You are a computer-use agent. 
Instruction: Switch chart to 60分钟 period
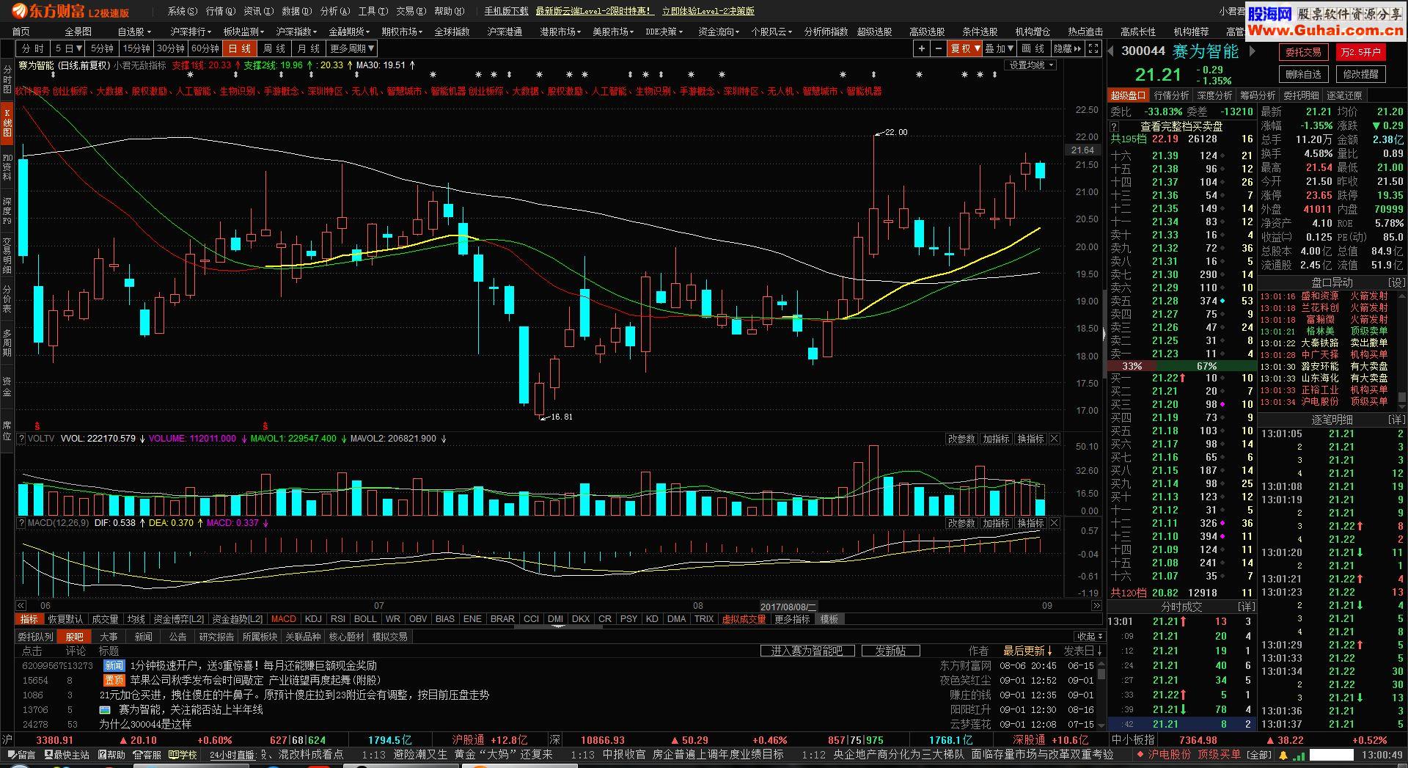coord(205,48)
